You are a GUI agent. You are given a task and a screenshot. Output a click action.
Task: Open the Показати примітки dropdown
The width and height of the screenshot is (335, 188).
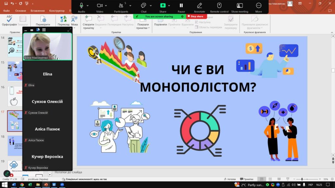(x=143, y=26)
